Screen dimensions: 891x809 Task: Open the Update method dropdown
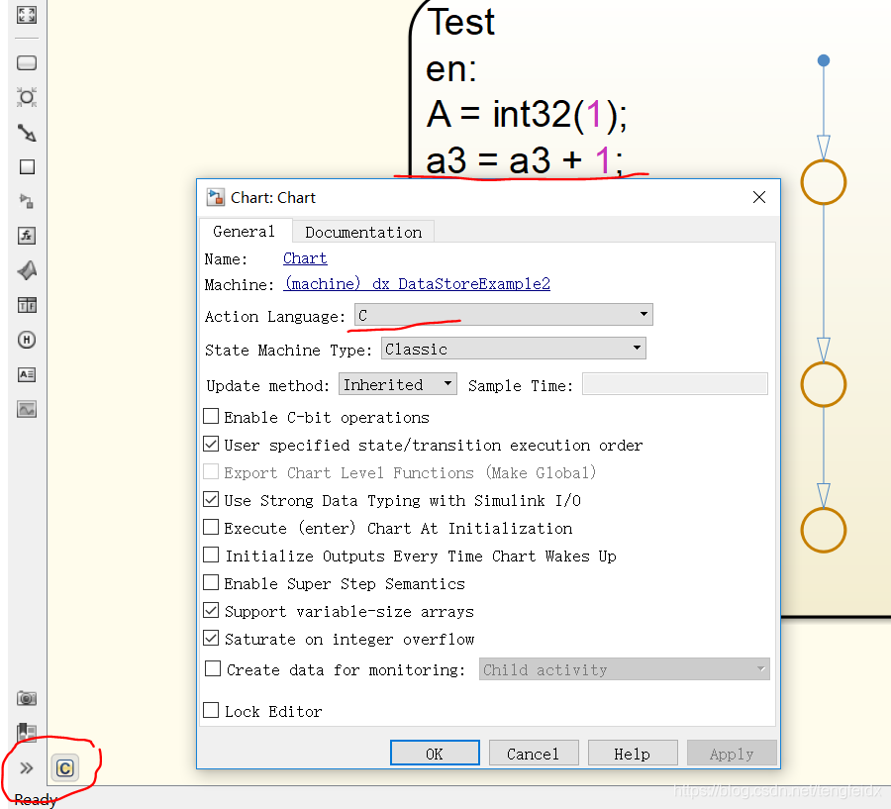coord(398,384)
